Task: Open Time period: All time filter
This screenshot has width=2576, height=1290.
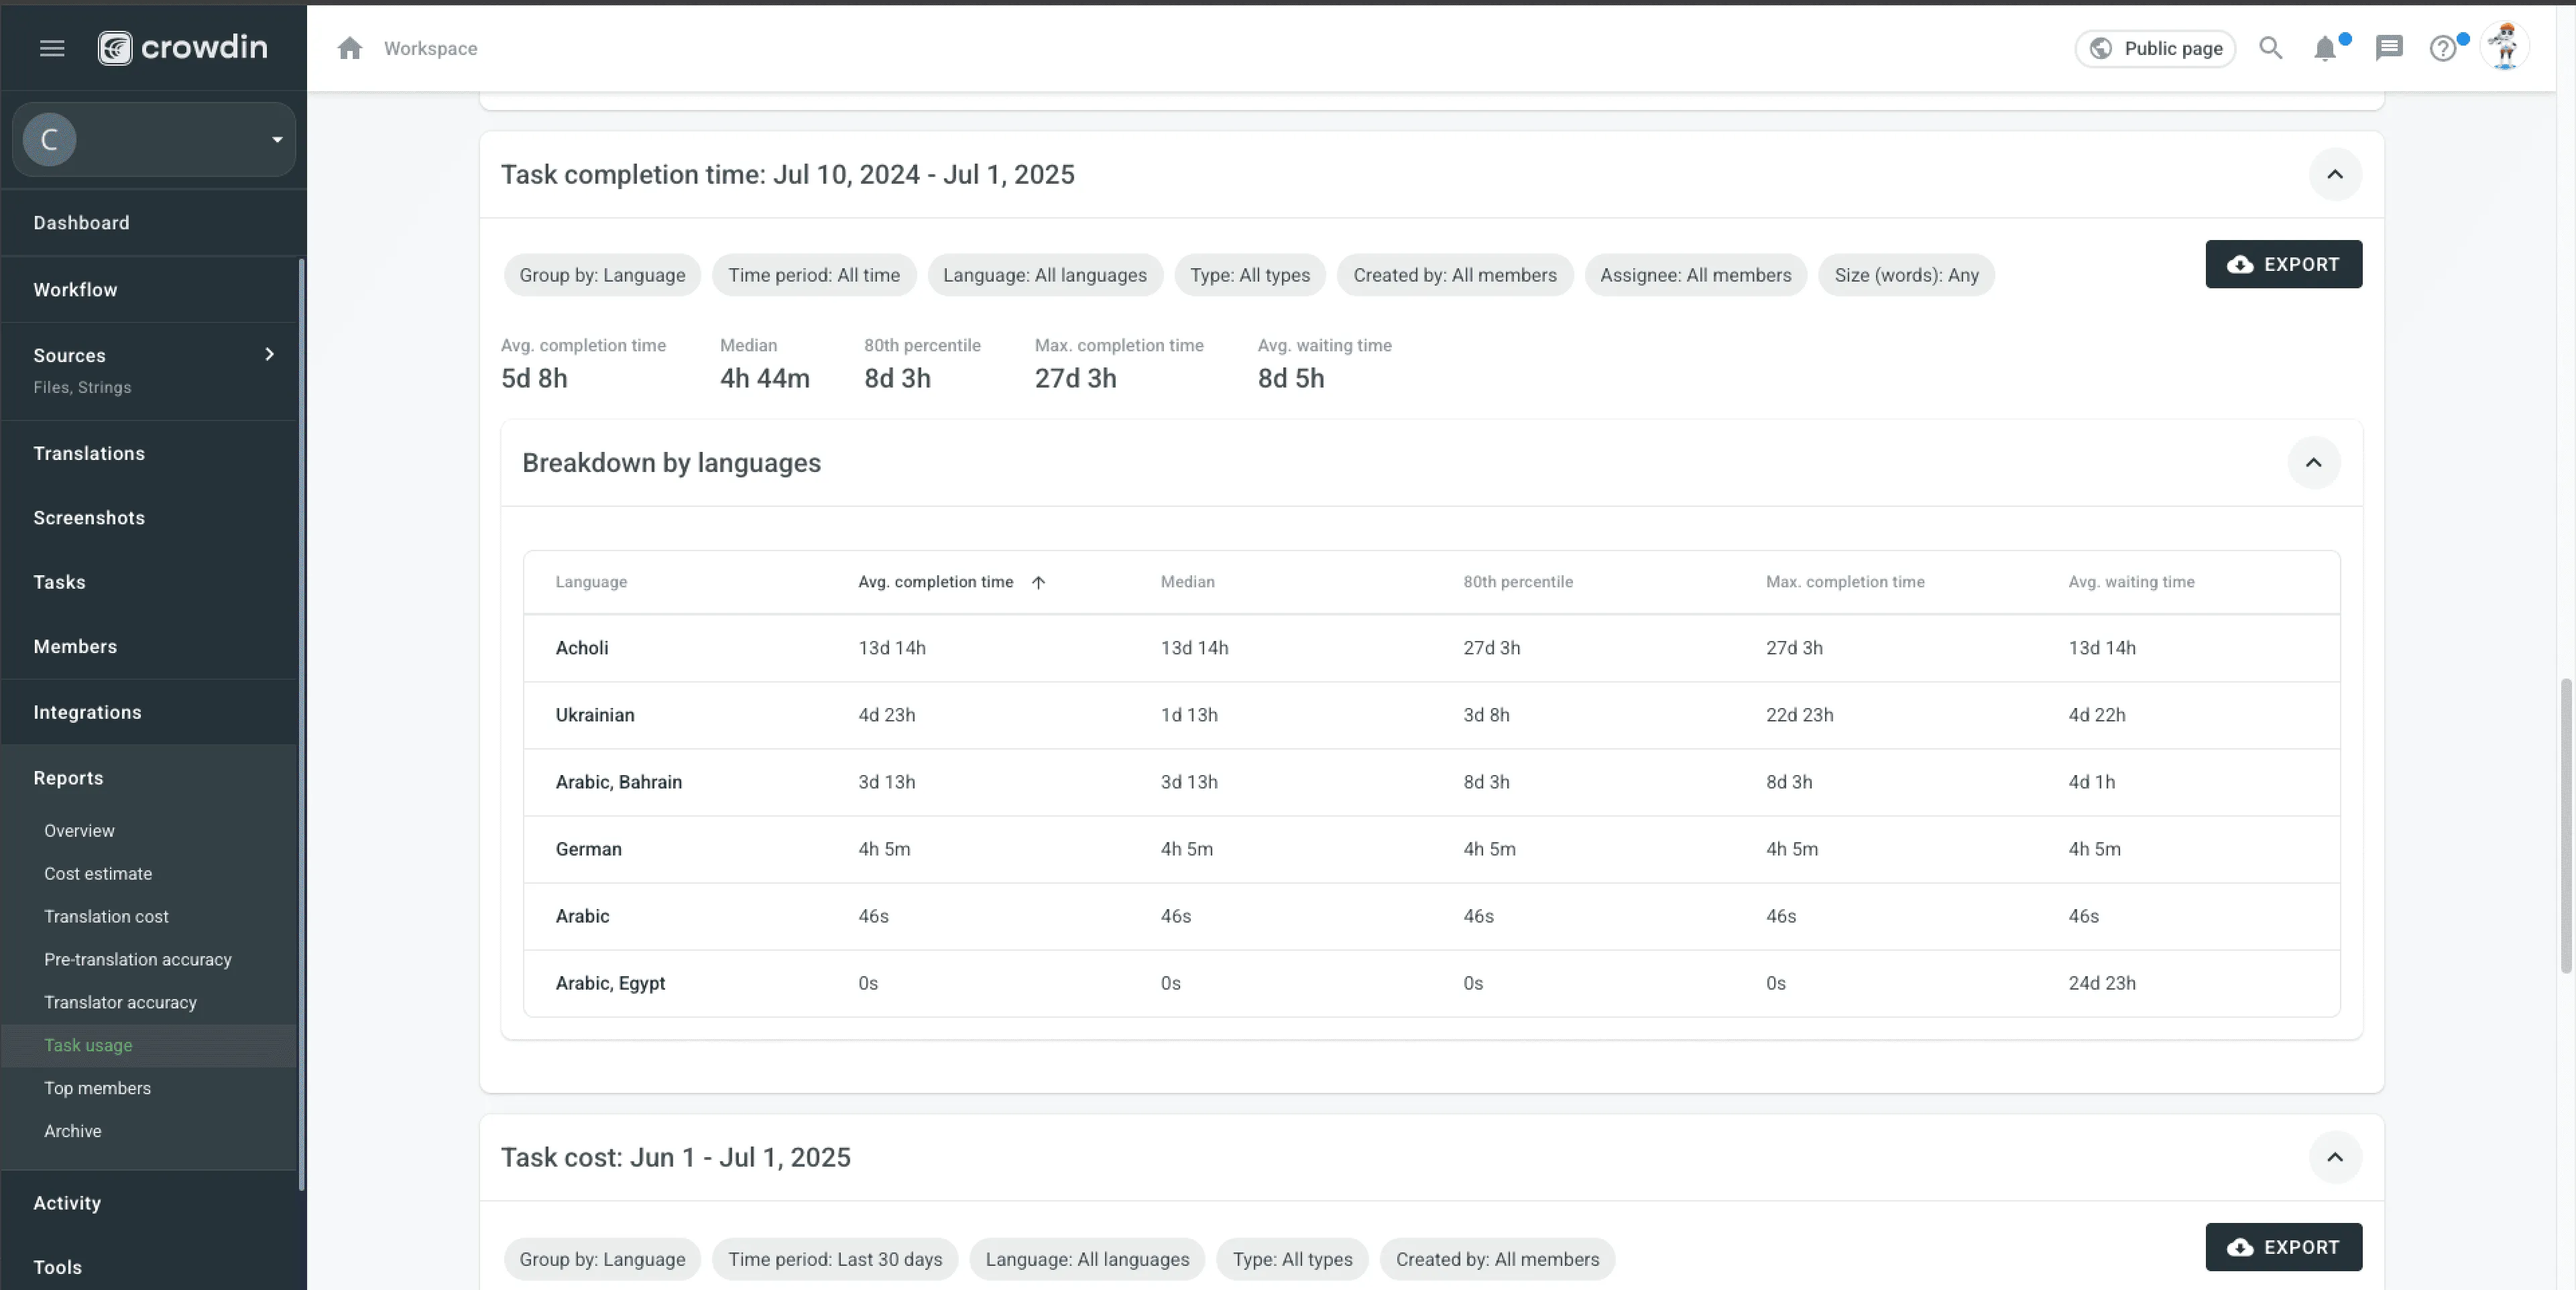Action: [813, 275]
